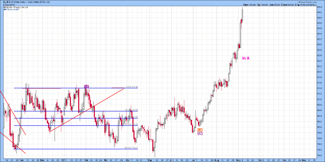Screen dimensions: 325x162
Task: Select the May marker on date axis
Action: [150, 160]
